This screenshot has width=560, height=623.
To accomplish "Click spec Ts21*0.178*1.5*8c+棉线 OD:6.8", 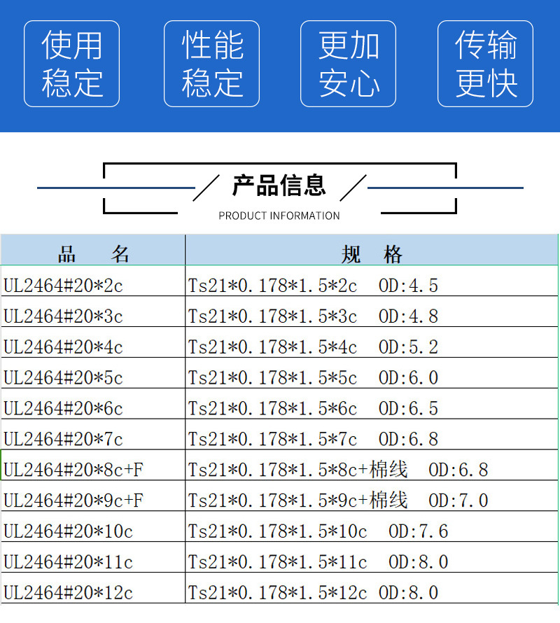I will tap(372, 465).
